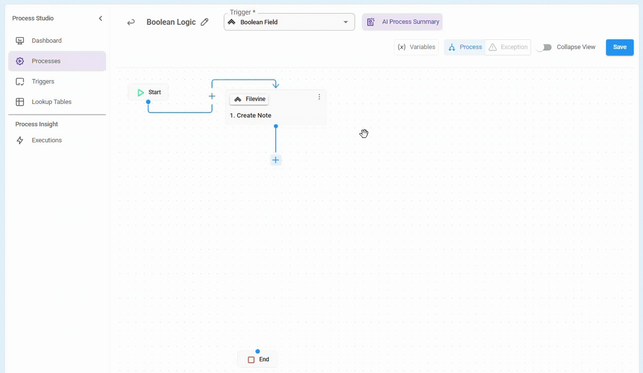
Task: Open the three-dot menu on Create Note
Action: coord(319,97)
